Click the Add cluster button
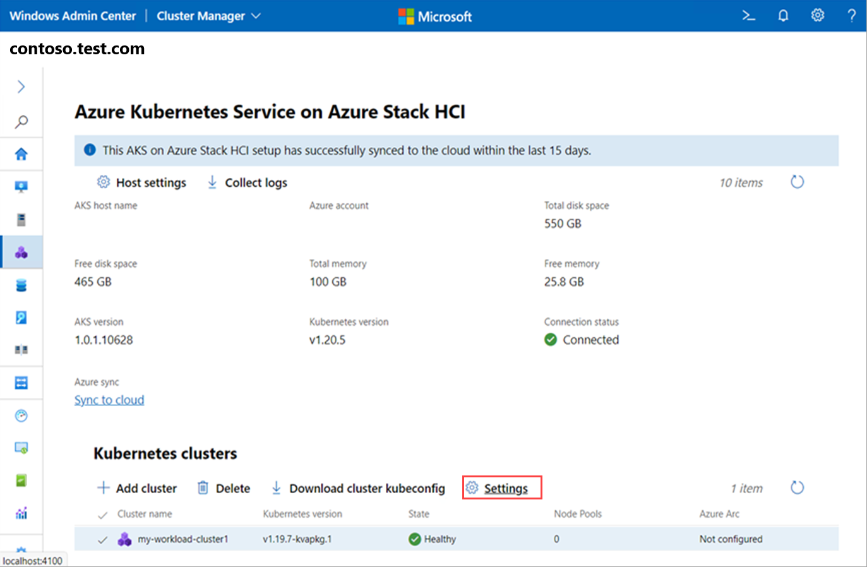 coord(137,488)
